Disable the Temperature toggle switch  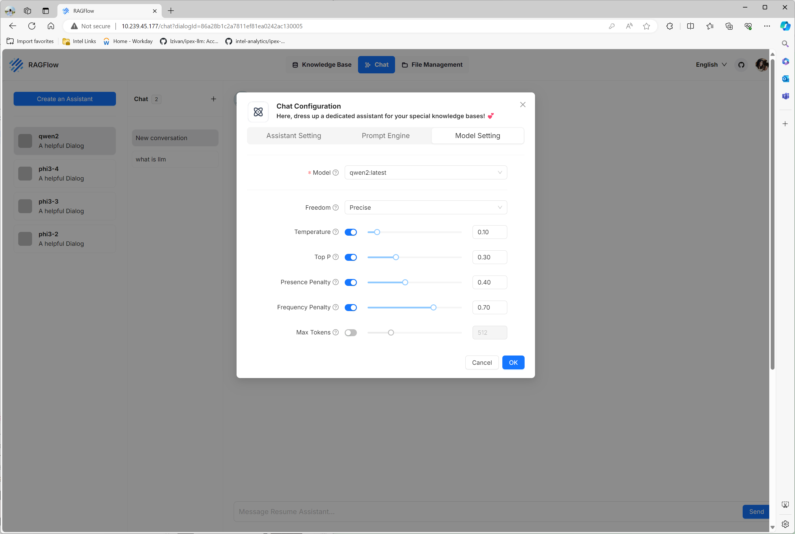[351, 232]
